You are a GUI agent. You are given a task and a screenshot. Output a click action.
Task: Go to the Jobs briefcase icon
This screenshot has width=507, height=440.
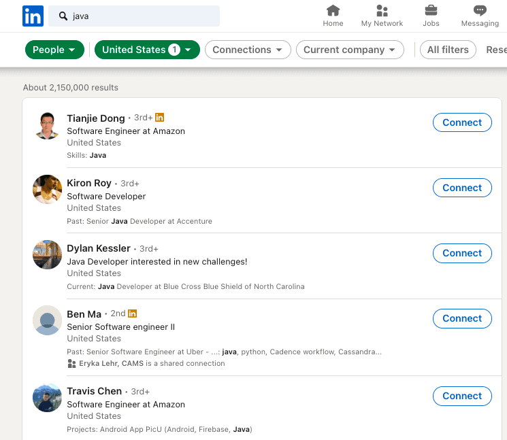click(431, 11)
